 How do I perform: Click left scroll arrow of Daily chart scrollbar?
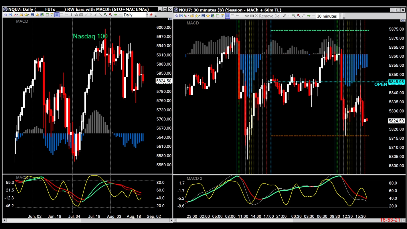(4, 220)
